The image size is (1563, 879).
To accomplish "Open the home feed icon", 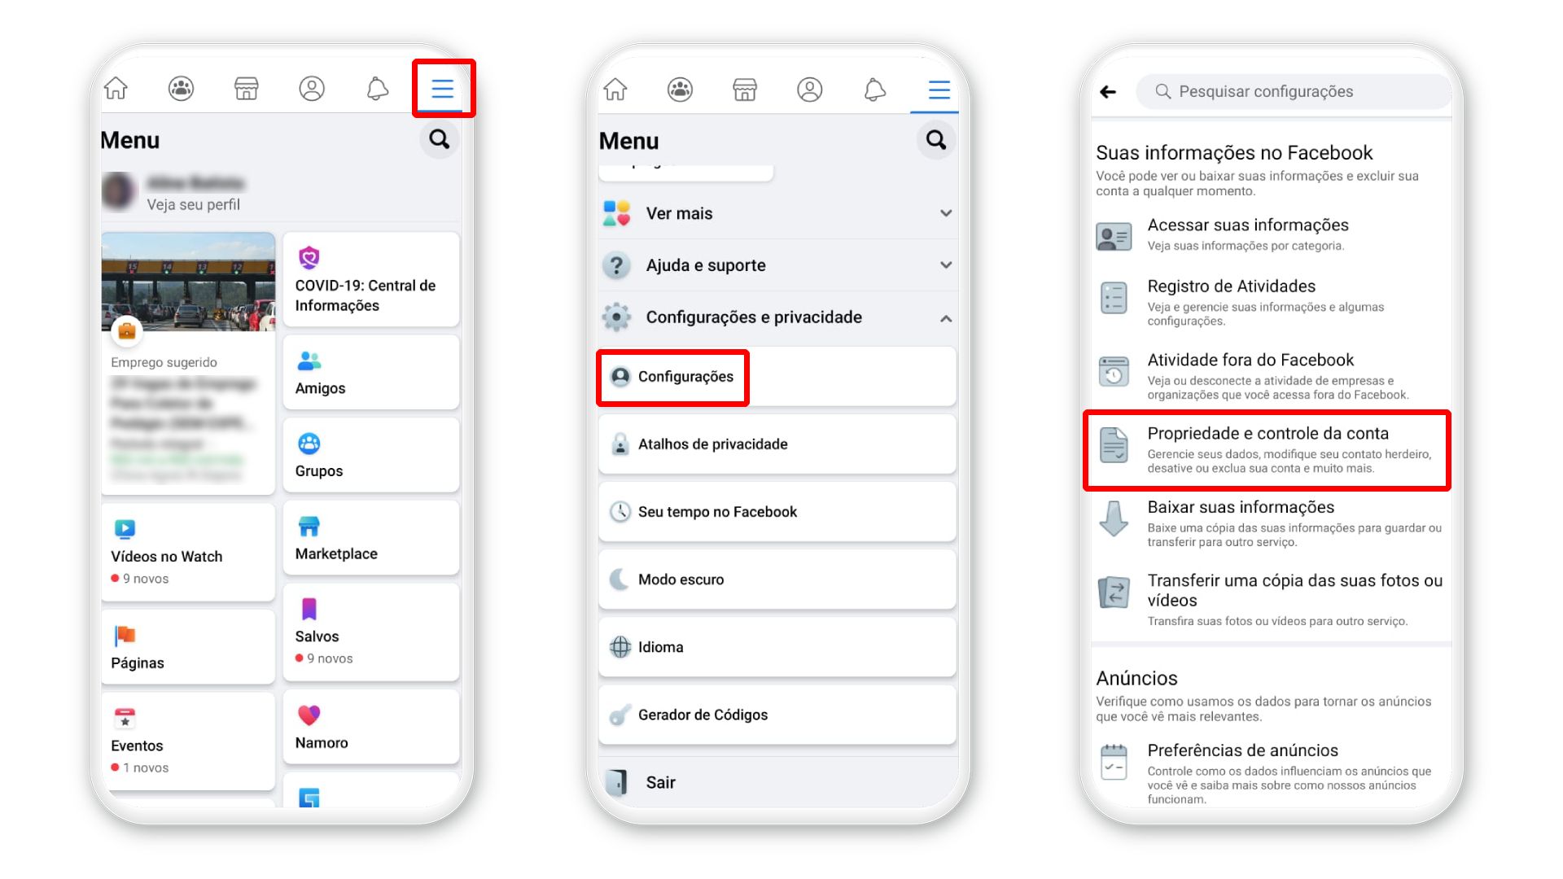I will 117,89.
